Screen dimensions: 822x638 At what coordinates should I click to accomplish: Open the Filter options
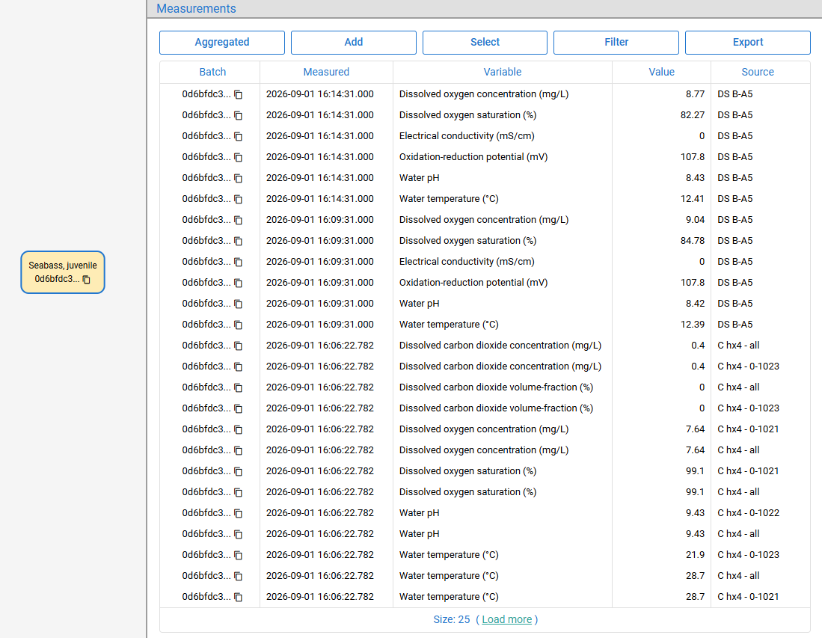tap(616, 43)
